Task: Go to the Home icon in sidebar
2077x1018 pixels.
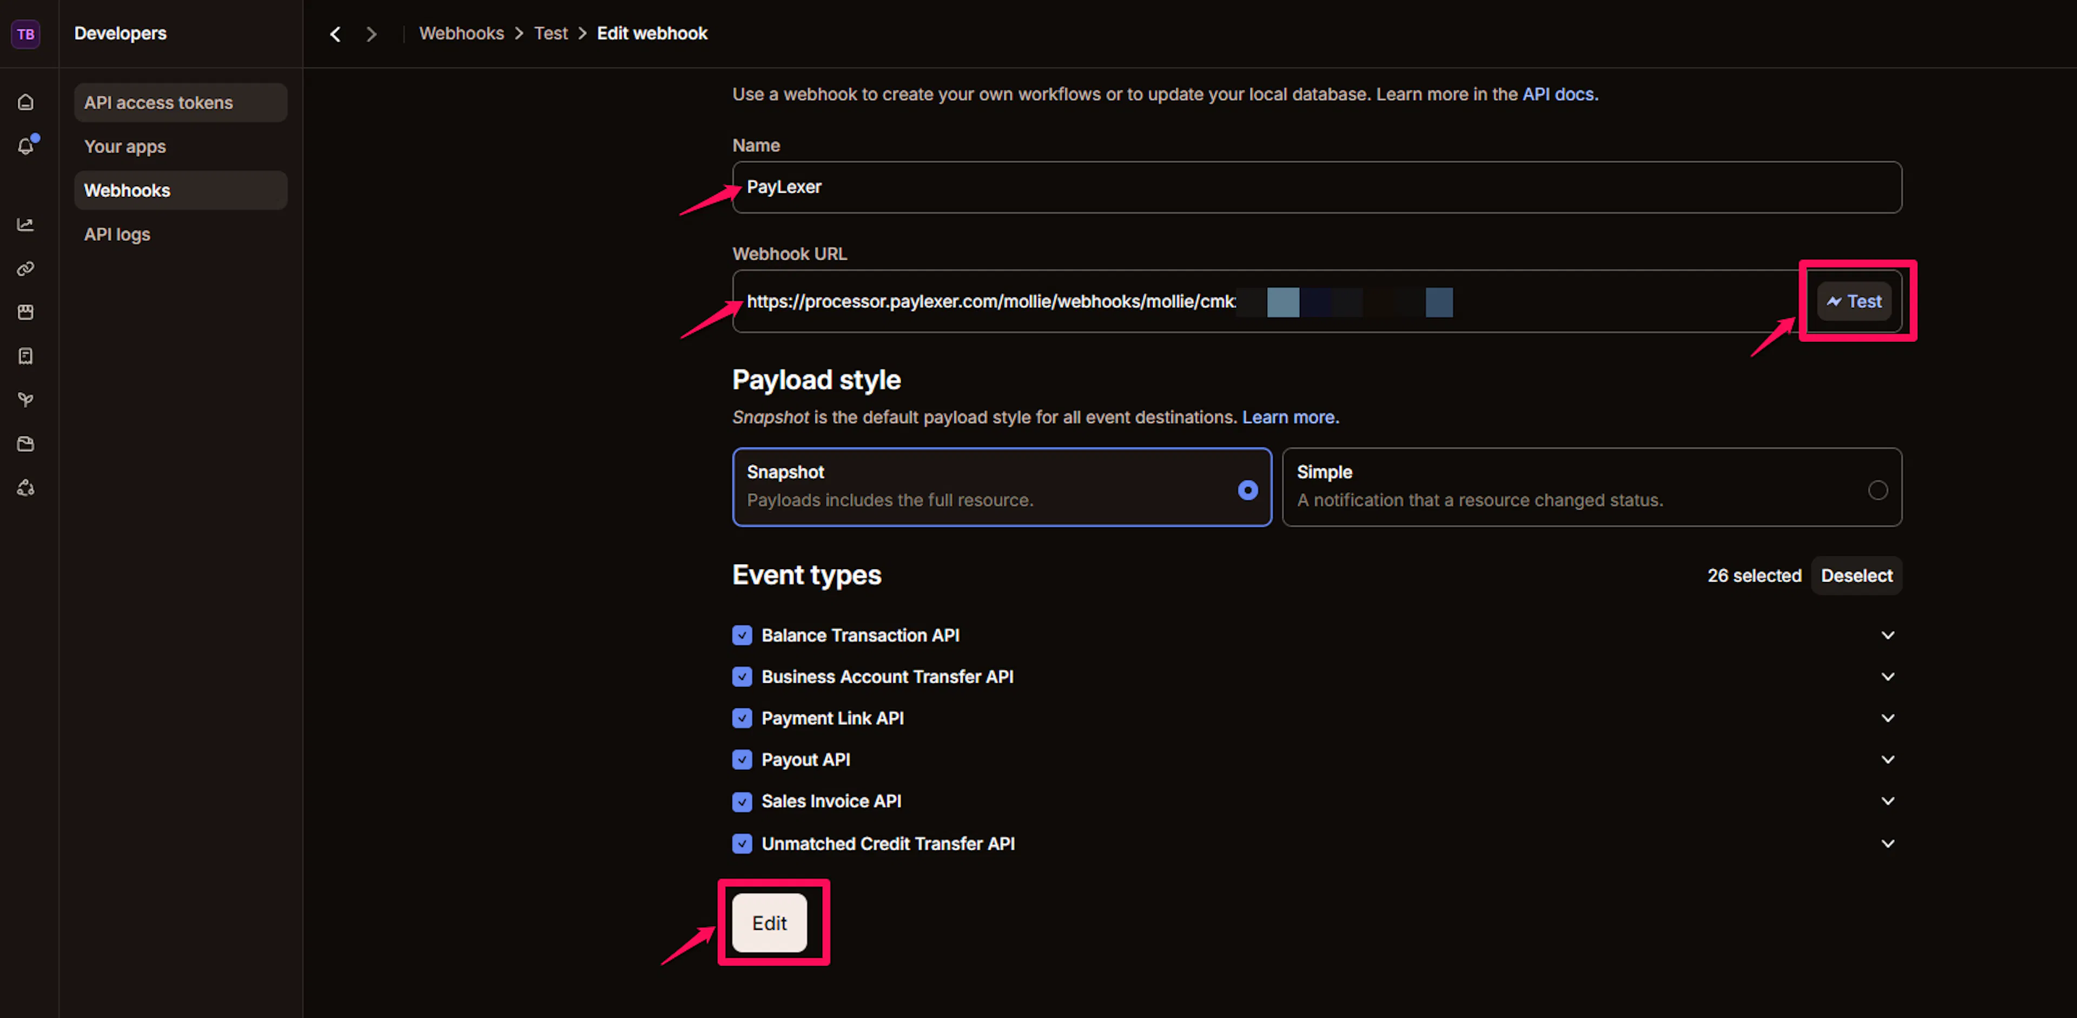Action: [26, 102]
